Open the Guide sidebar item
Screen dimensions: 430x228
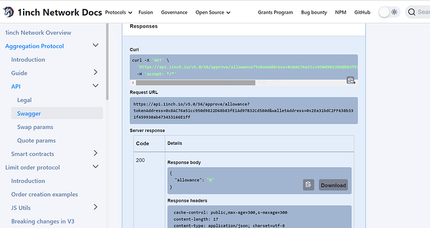tap(19, 73)
